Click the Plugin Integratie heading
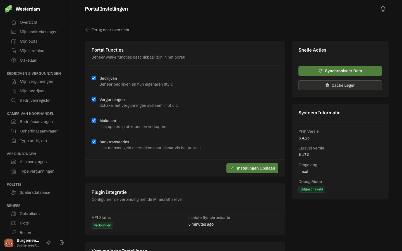Screen dimensions: 402x251 (109, 192)
